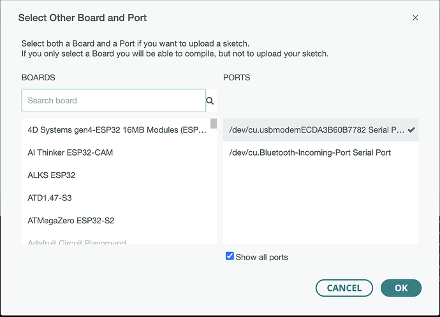Click the checkmark beside usbmodem port

point(411,129)
